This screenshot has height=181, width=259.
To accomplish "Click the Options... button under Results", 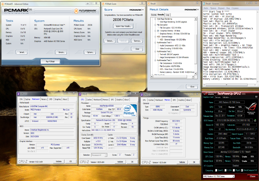I will click(x=90, y=52).
